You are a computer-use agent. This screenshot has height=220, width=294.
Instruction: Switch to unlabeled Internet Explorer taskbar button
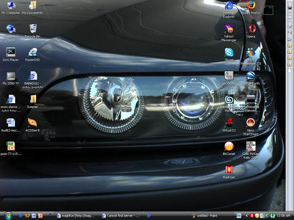point(166,216)
